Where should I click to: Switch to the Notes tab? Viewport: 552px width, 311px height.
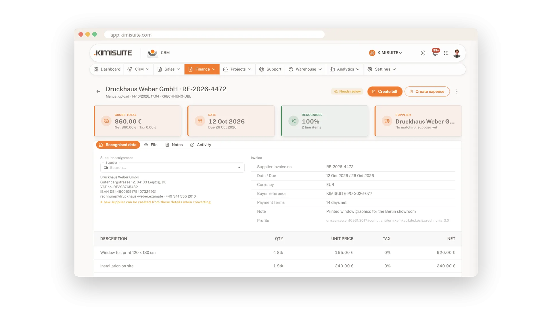174,145
